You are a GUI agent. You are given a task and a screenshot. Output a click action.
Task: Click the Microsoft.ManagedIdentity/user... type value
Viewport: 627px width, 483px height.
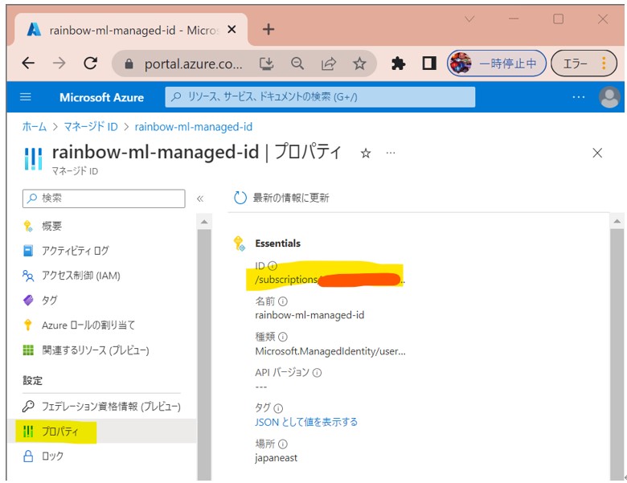pyautogui.click(x=330, y=351)
